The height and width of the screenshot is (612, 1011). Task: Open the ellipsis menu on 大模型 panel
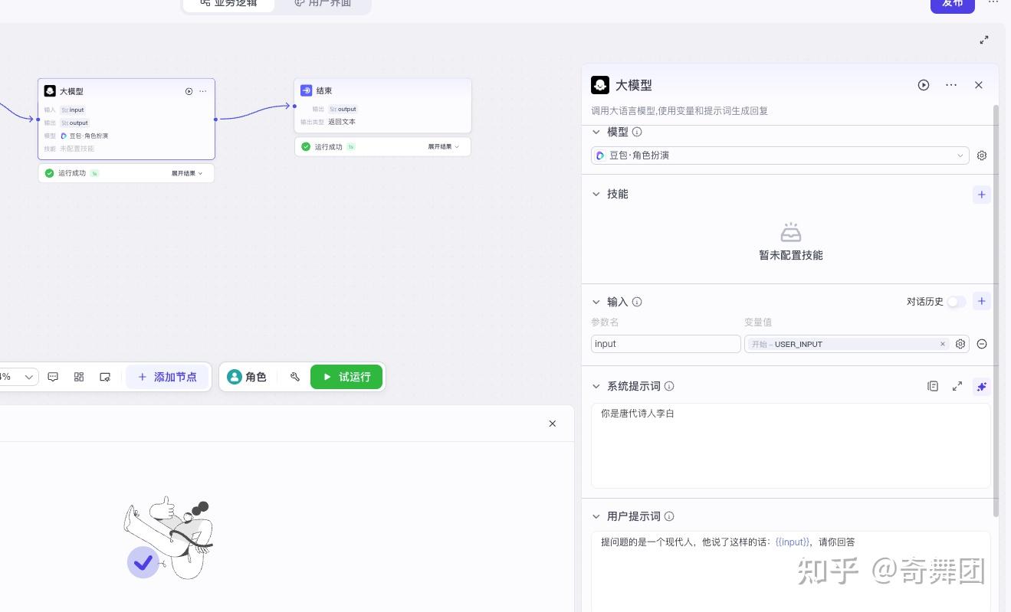pyautogui.click(x=951, y=85)
